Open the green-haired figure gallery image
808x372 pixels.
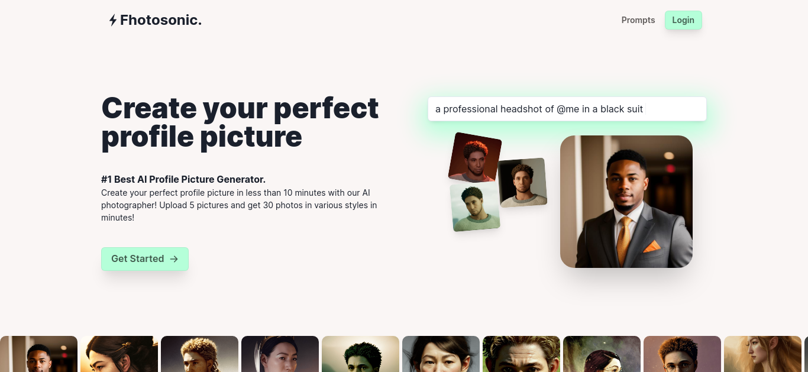click(x=360, y=354)
